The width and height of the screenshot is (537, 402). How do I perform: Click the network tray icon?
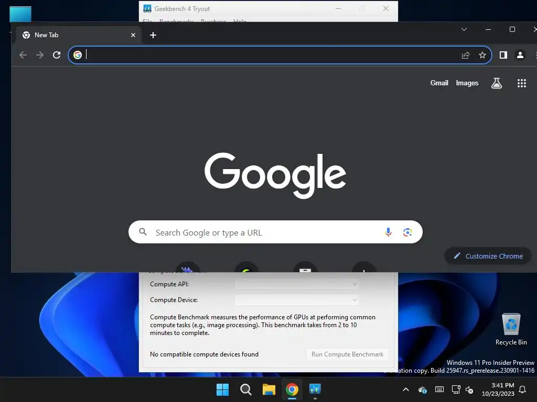pos(456,389)
